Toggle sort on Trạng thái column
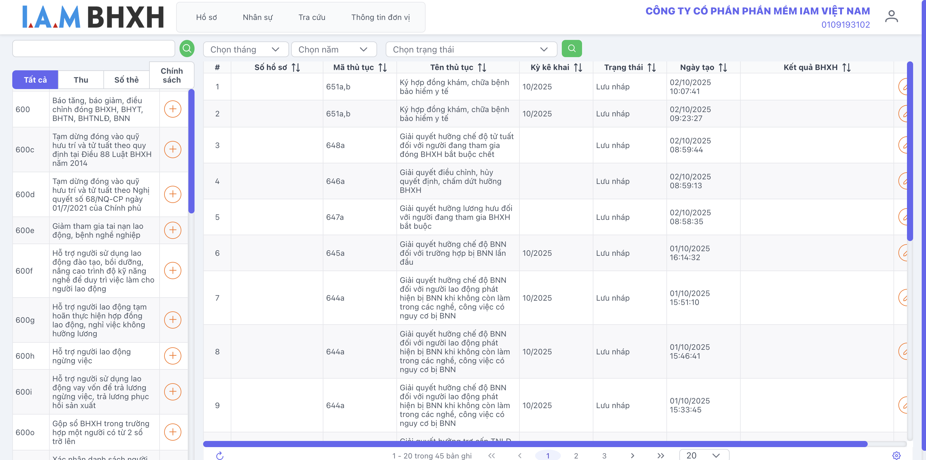 pos(652,68)
